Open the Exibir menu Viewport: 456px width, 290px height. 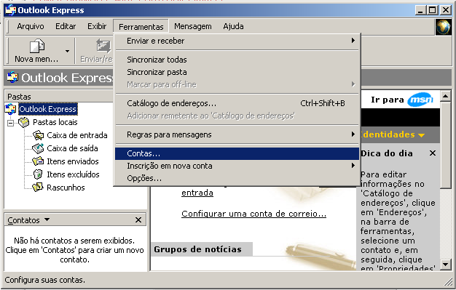[x=97, y=26]
